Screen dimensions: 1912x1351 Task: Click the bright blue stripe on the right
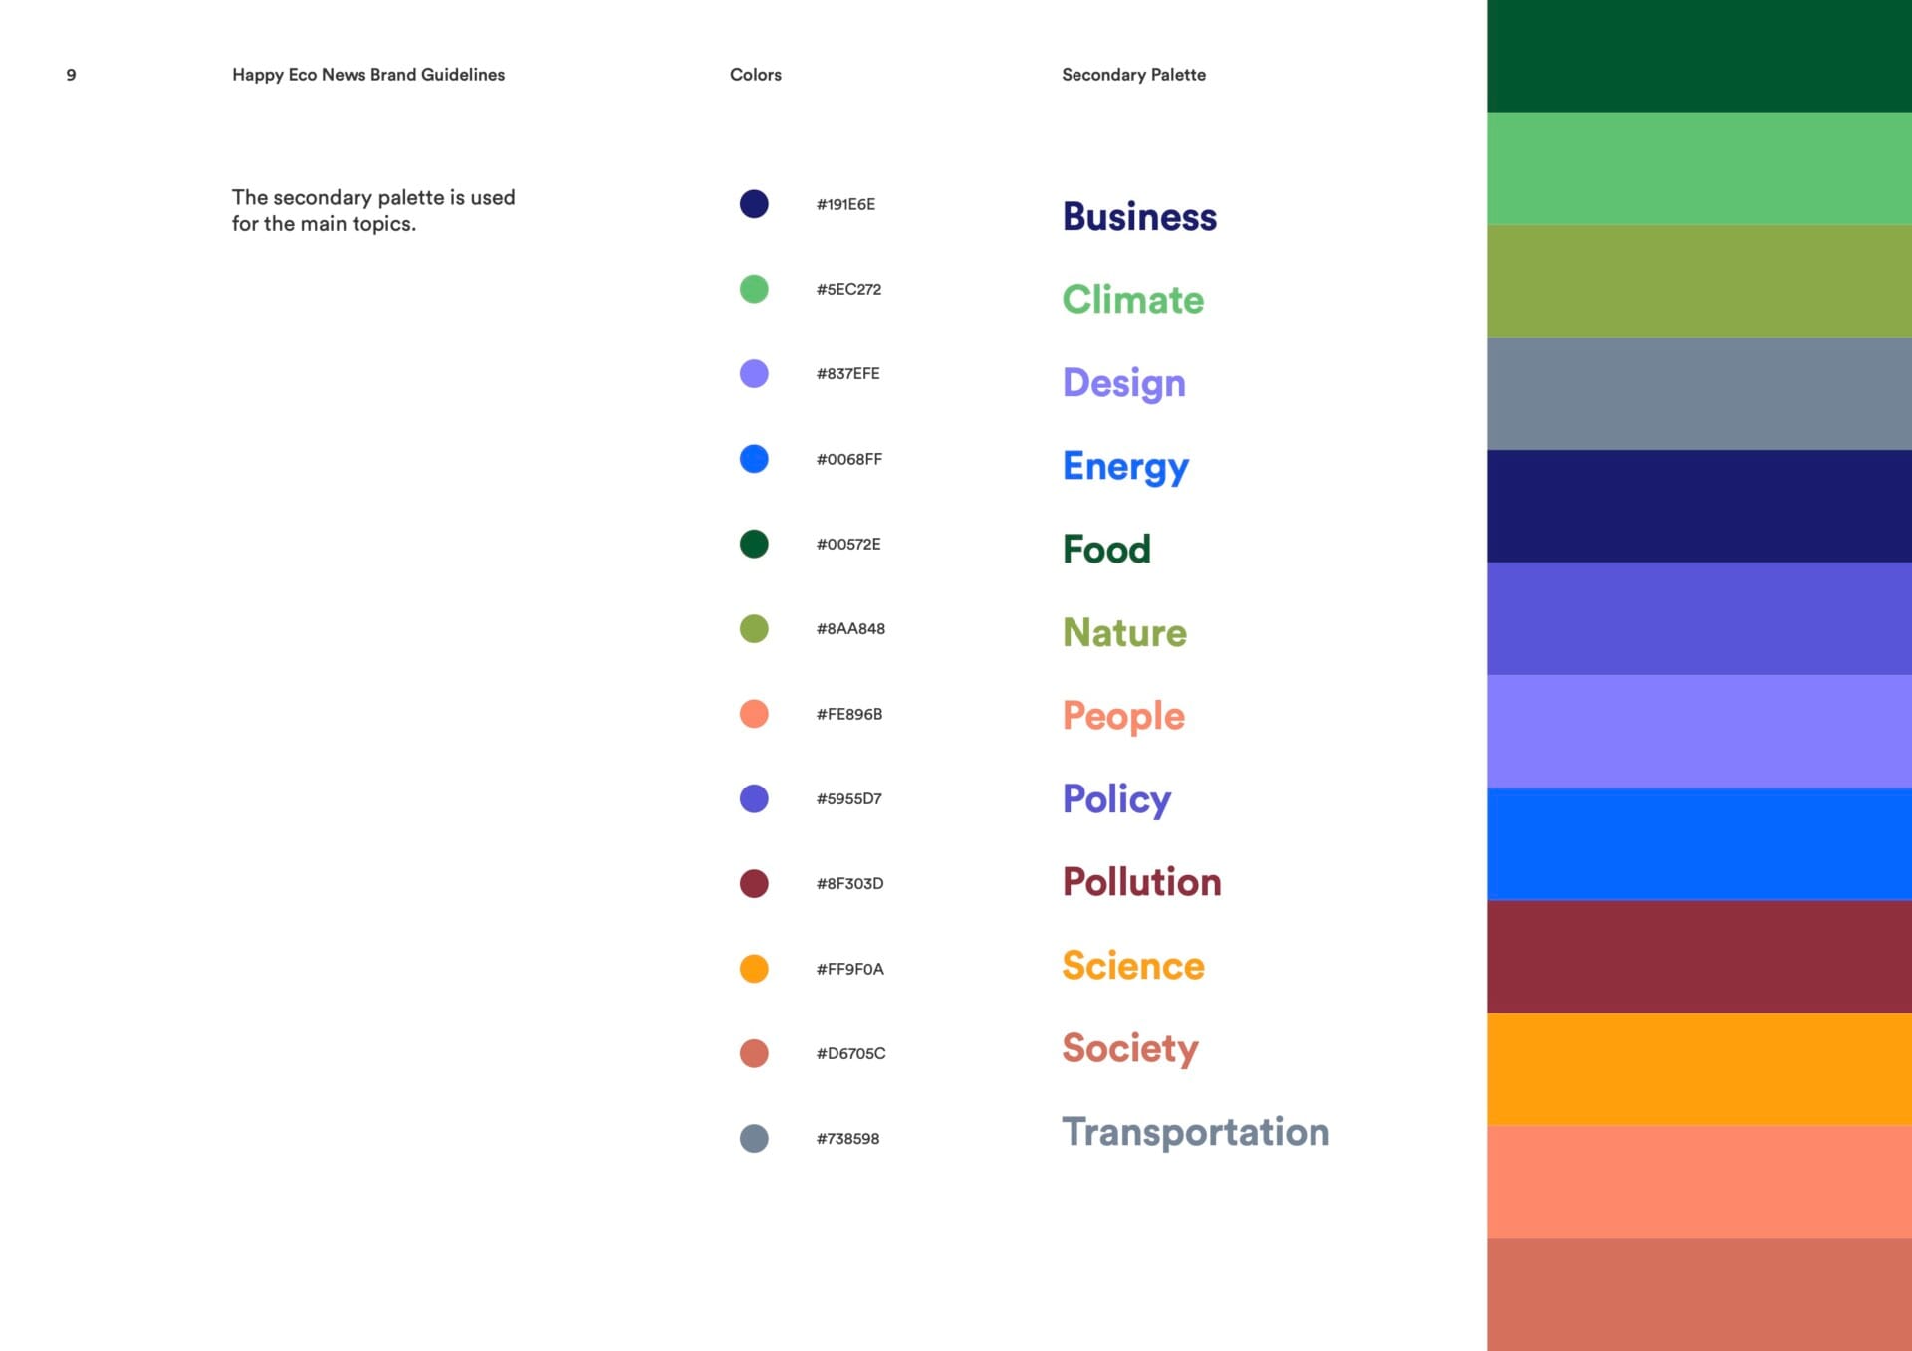pyautogui.click(x=1699, y=843)
